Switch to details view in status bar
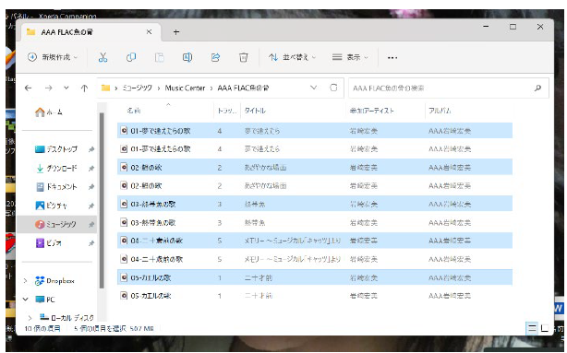The image size is (567, 353). [x=532, y=328]
